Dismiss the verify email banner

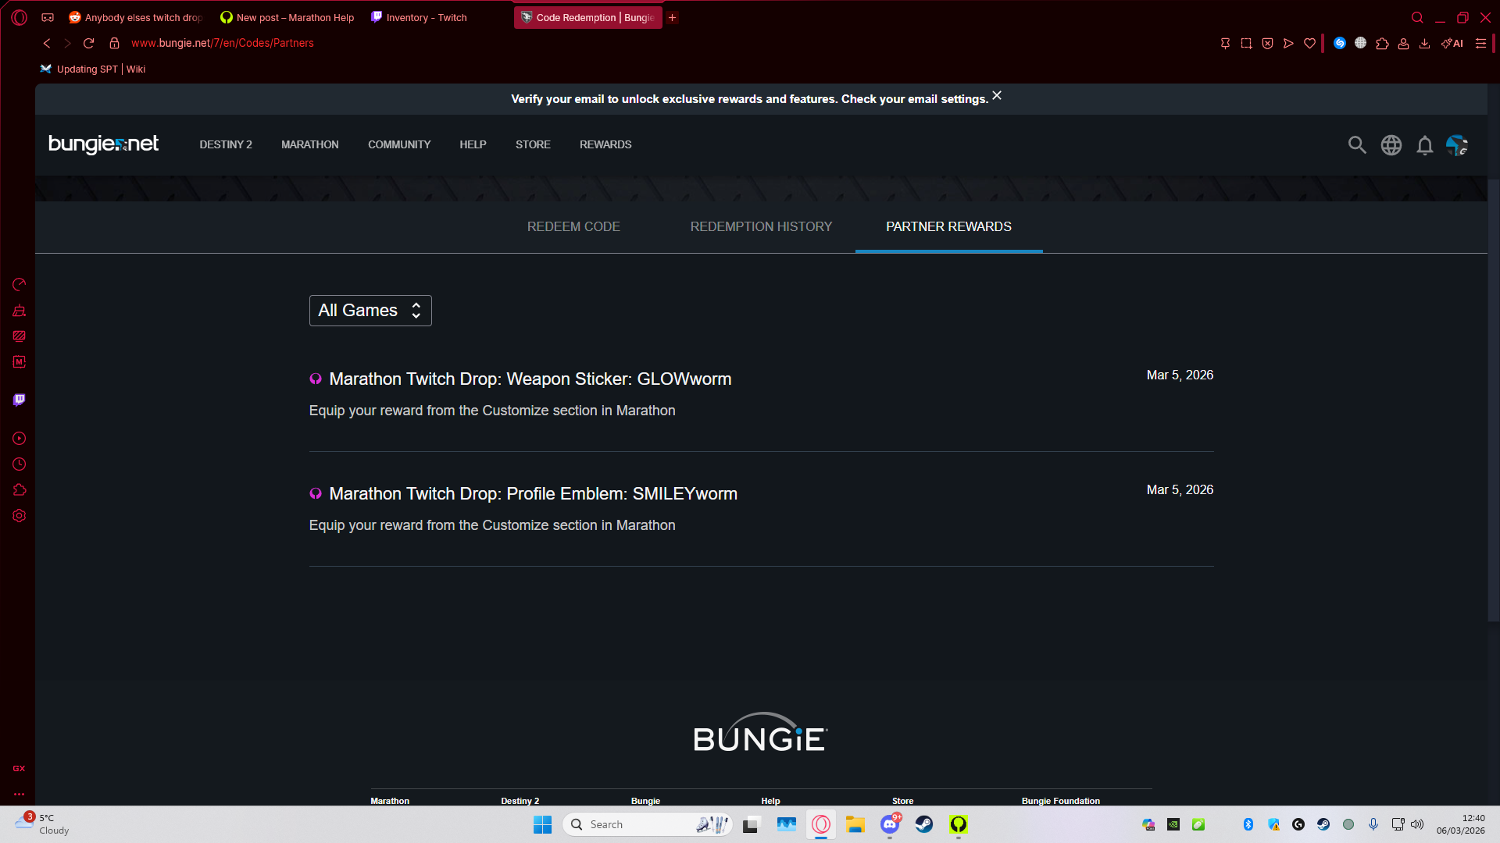(997, 96)
